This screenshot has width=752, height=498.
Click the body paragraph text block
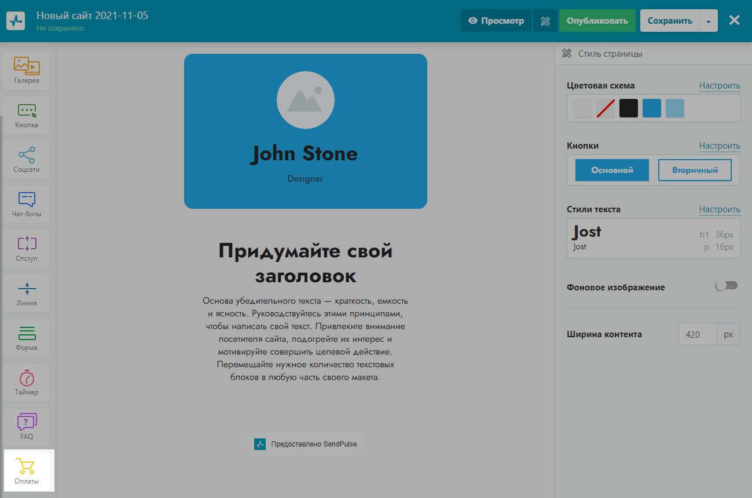coord(305,339)
